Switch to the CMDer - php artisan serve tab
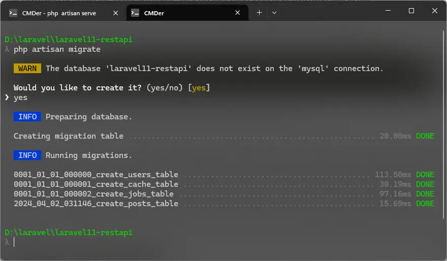The width and height of the screenshot is (447, 261). pyautogui.click(x=60, y=13)
